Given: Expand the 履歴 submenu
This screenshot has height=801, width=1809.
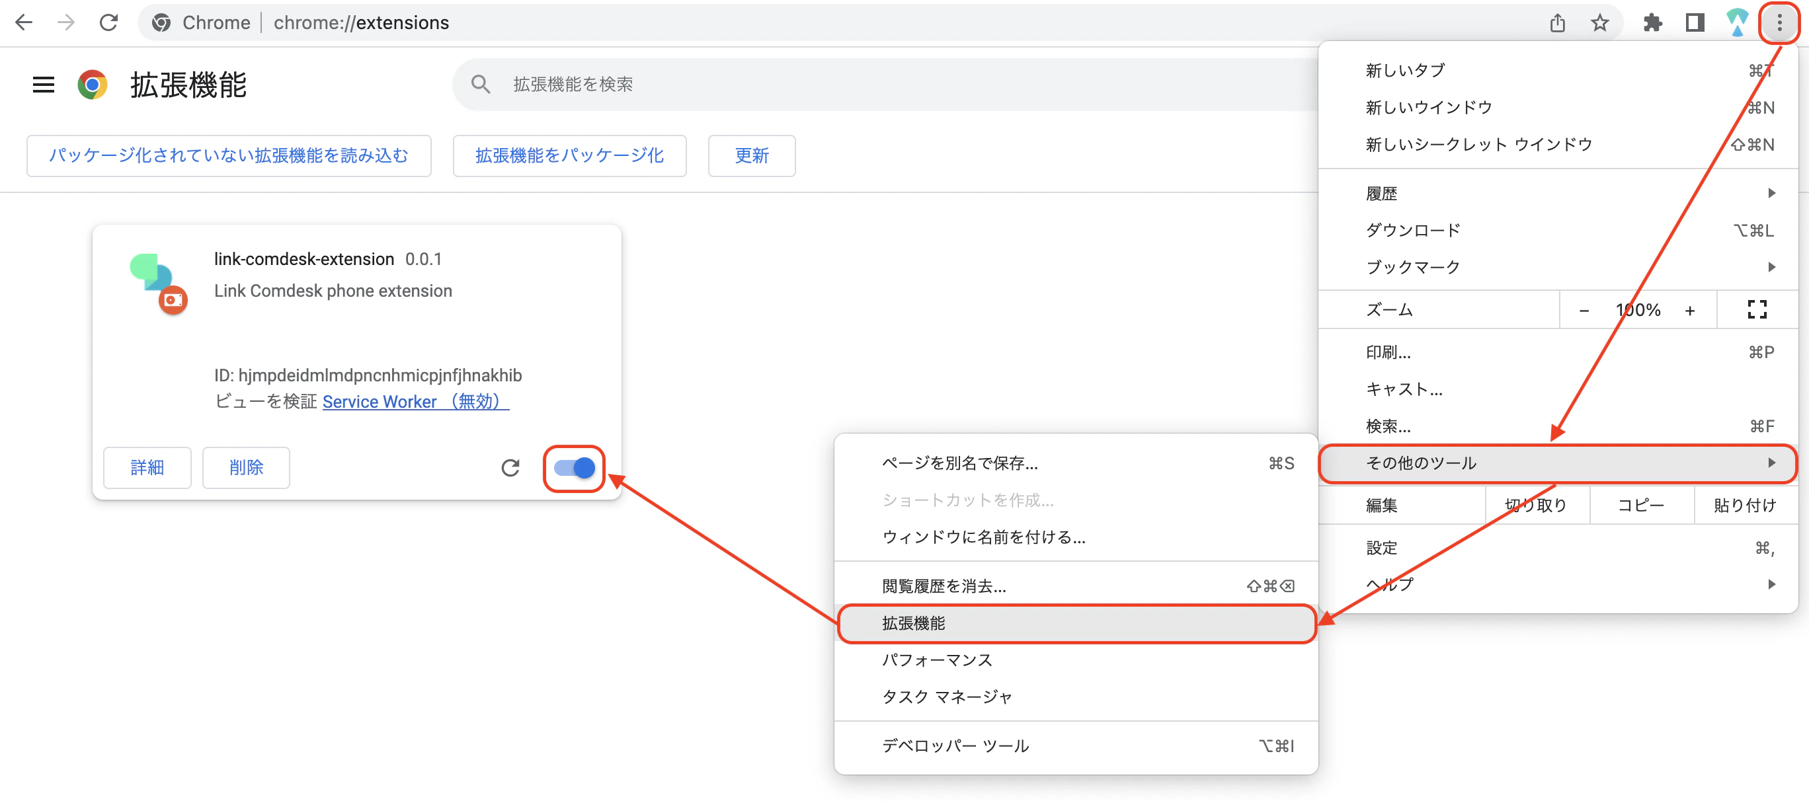Looking at the screenshot, I should pyautogui.click(x=1558, y=193).
